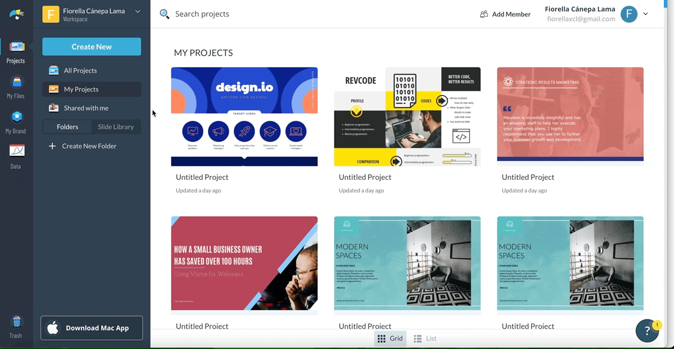Open My Files from the sidebar
The height and width of the screenshot is (349, 674).
pyautogui.click(x=16, y=83)
